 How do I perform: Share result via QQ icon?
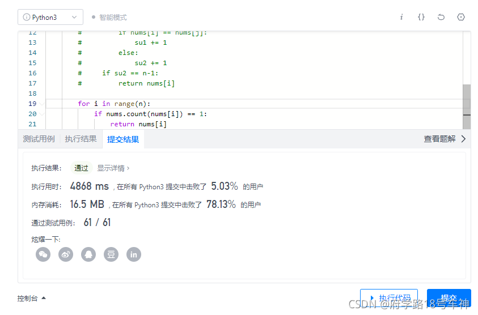[x=88, y=254]
